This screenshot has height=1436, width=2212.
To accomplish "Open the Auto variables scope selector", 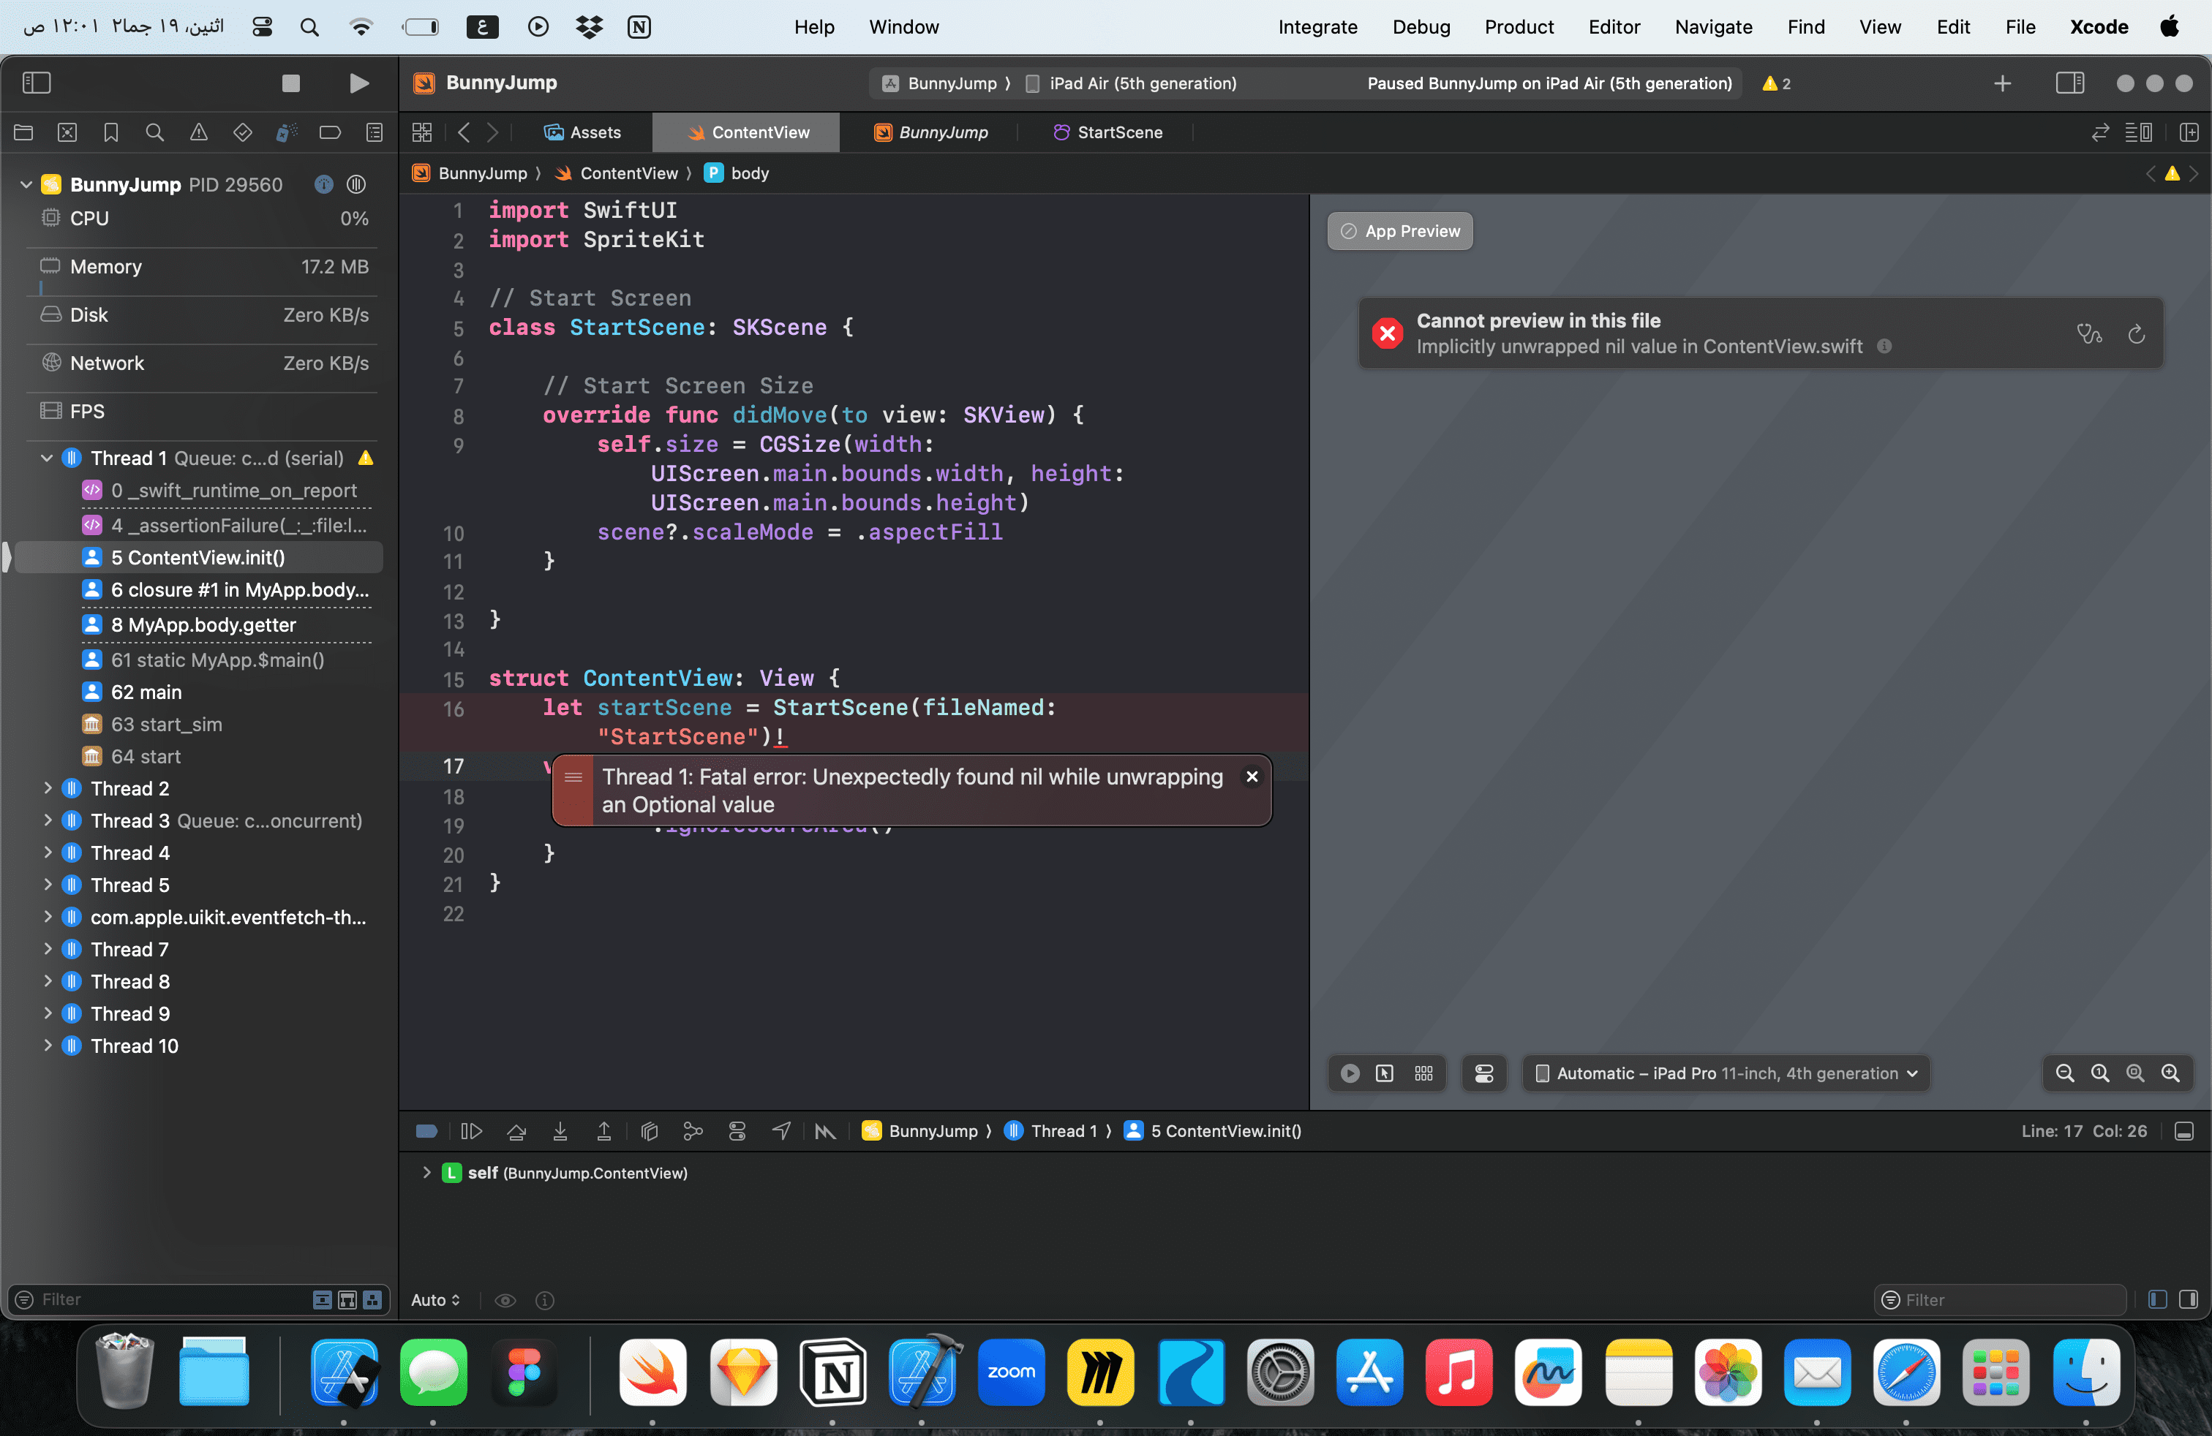I will point(435,1299).
